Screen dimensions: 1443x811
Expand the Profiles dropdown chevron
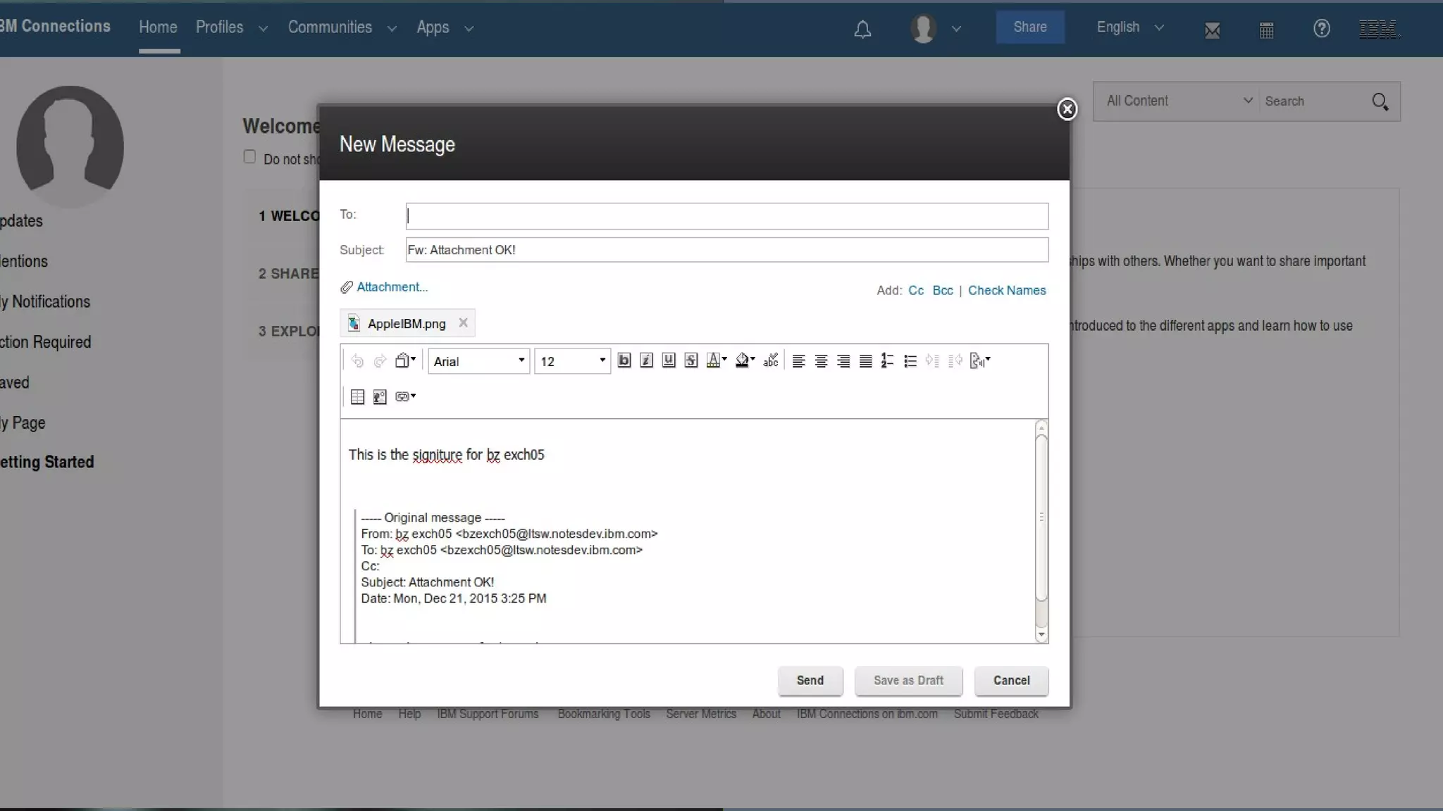[x=263, y=29]
